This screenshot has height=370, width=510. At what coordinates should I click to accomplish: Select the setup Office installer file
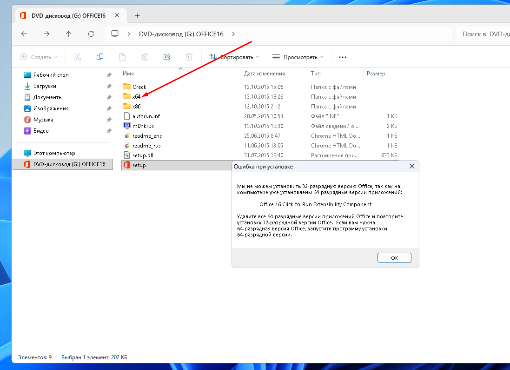point(139,165)
